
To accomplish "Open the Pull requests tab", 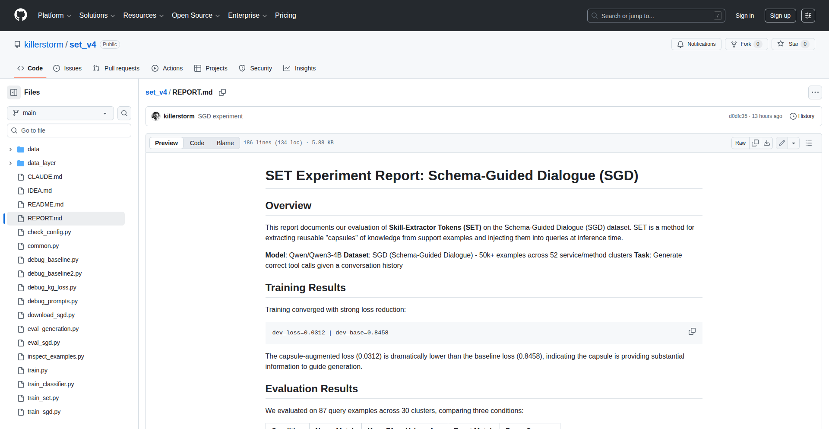I will point(117,68).
